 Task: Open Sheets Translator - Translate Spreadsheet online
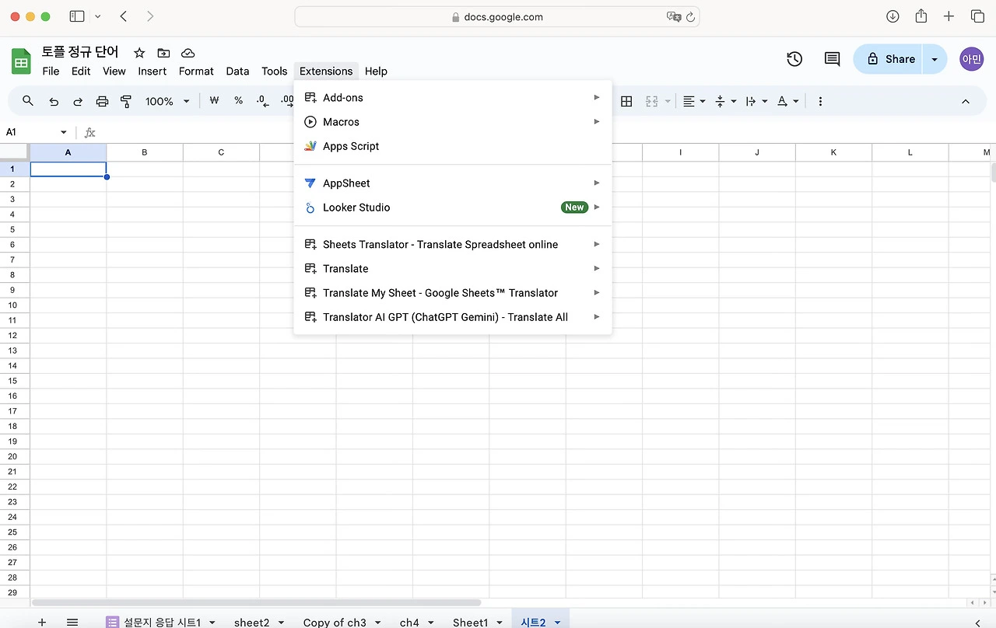coord(453,244)
